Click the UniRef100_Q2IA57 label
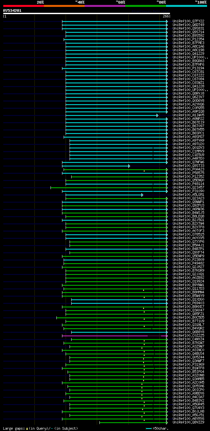Viewport: 210px width, 431px height. pyautogui.click(x=189, y=187)
